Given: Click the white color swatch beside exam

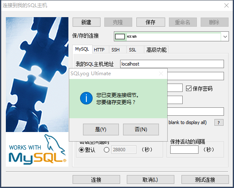Looking at the screenshot, I should 120,36.
